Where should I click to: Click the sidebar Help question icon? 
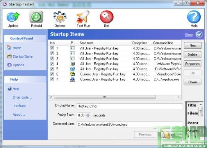9,89
